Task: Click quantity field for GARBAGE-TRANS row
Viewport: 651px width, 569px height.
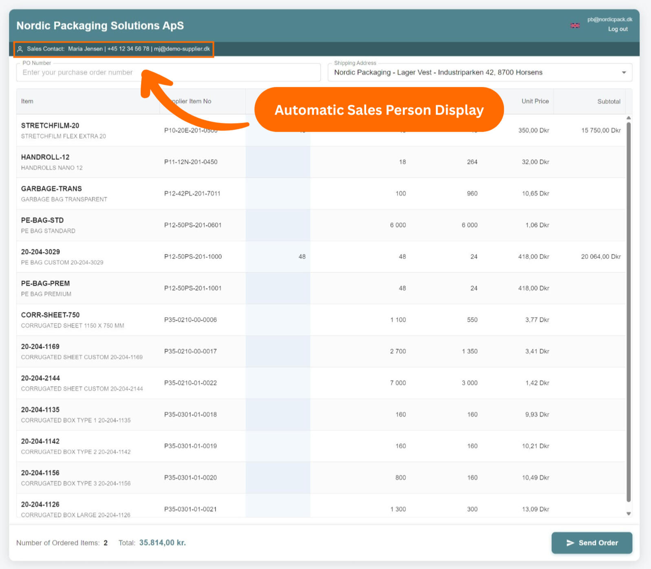Action: point(278,193)
